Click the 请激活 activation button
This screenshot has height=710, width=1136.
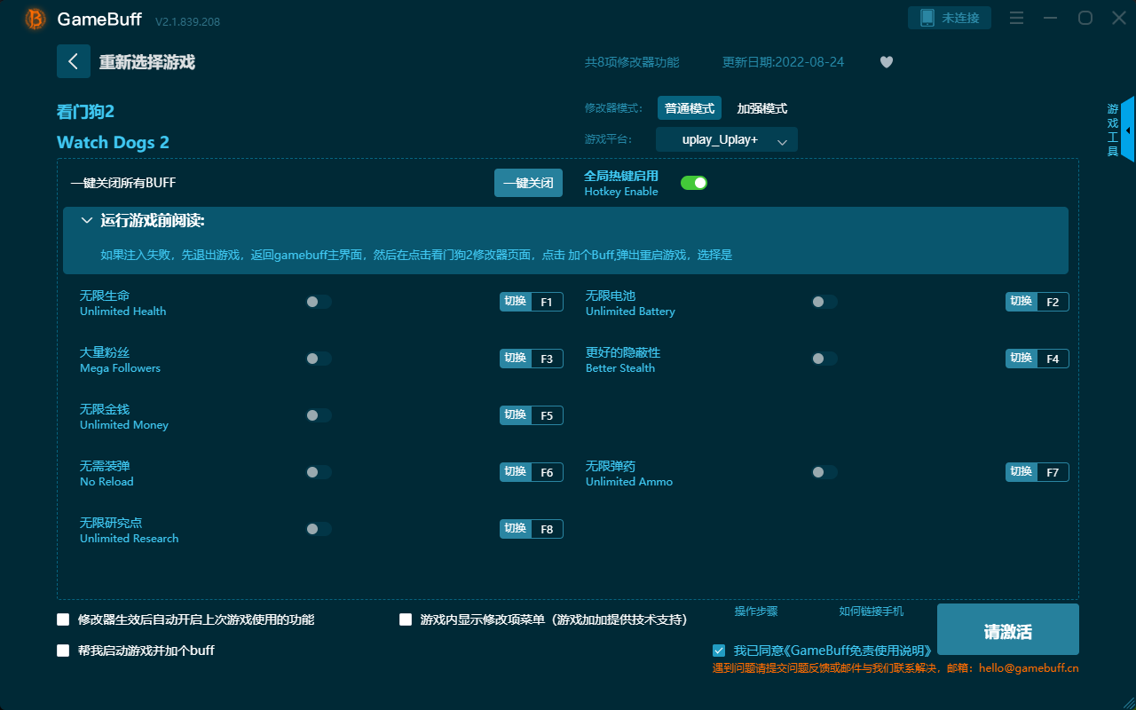pyautogui.click(x=1007, y=629)
